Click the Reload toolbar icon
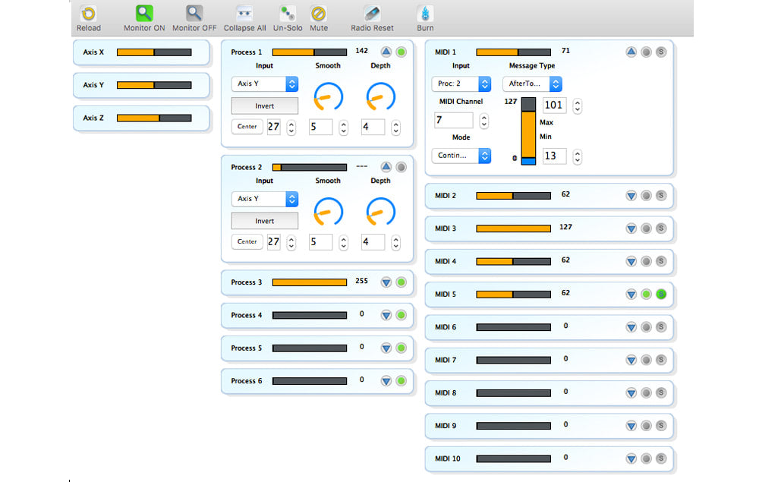Viewport: 759px width, 482px height. point(89,14)
